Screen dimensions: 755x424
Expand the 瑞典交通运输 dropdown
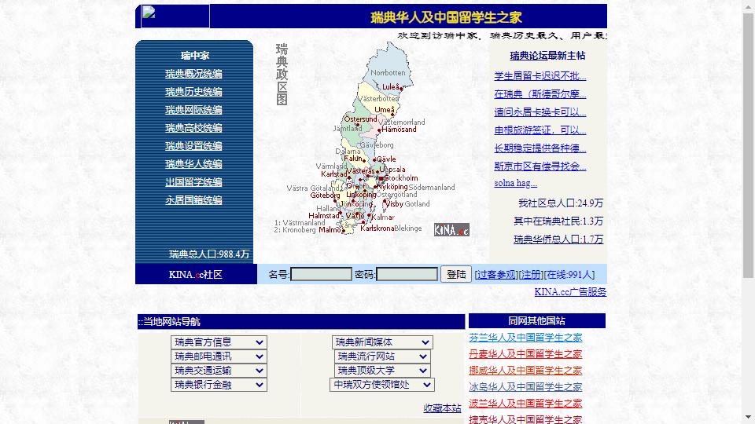(x=219, y=370)
